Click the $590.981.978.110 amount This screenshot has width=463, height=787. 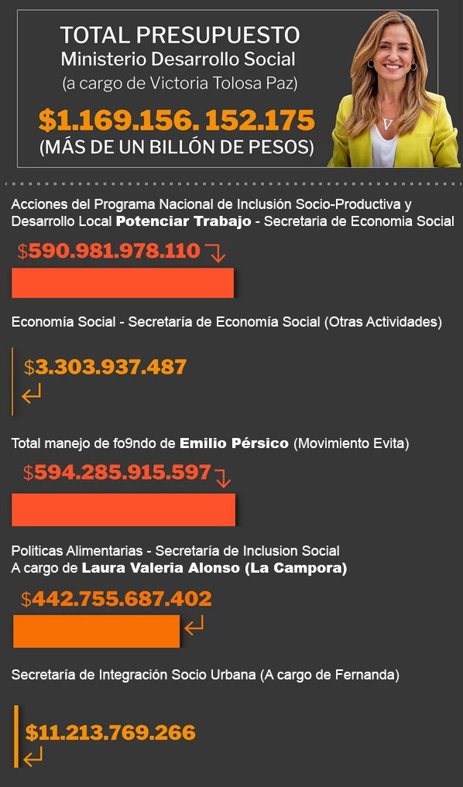coord(109,251)
